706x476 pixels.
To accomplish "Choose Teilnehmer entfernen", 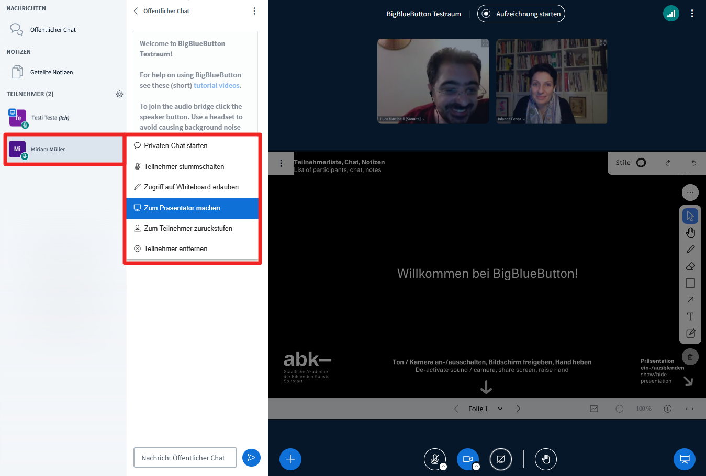I will tap(193, 248).
